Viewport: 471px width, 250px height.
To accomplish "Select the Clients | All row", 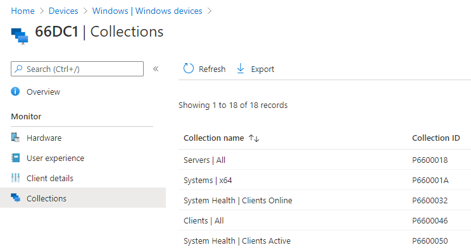I will [325, 221].
